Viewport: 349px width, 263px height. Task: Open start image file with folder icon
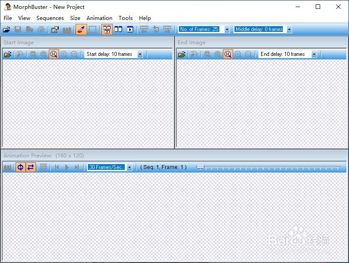8,54
